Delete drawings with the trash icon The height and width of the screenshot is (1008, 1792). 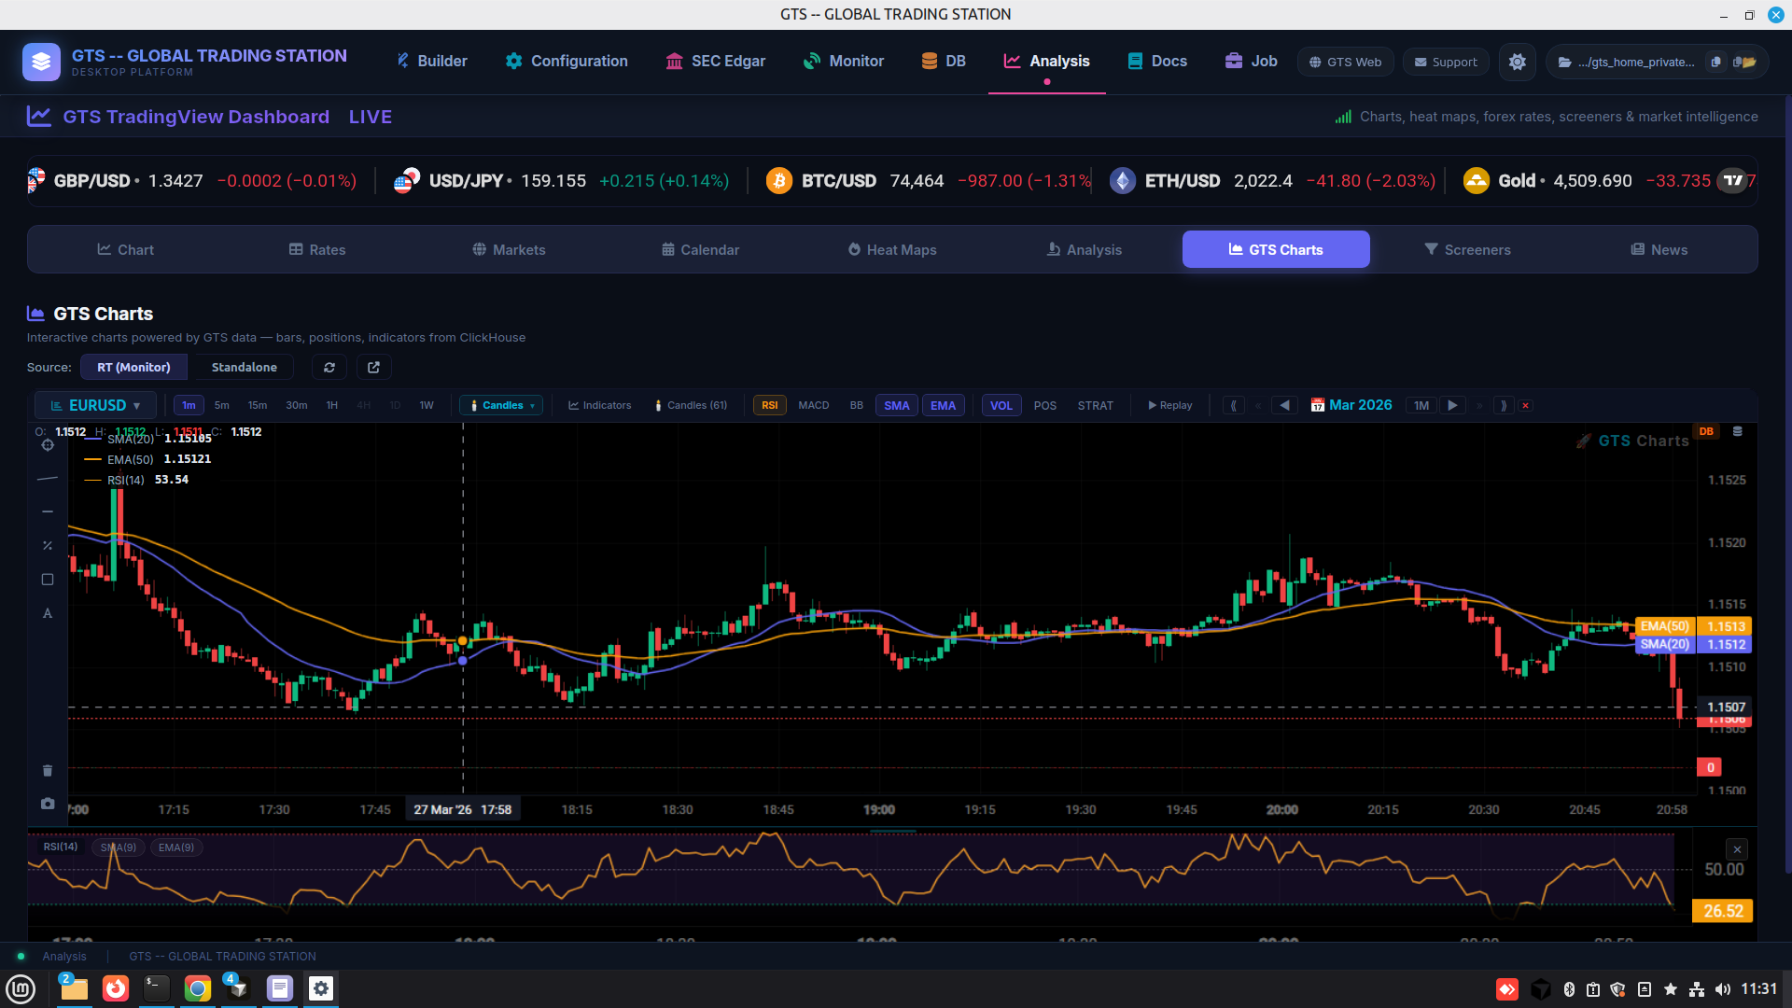click(x=48, y=771)
